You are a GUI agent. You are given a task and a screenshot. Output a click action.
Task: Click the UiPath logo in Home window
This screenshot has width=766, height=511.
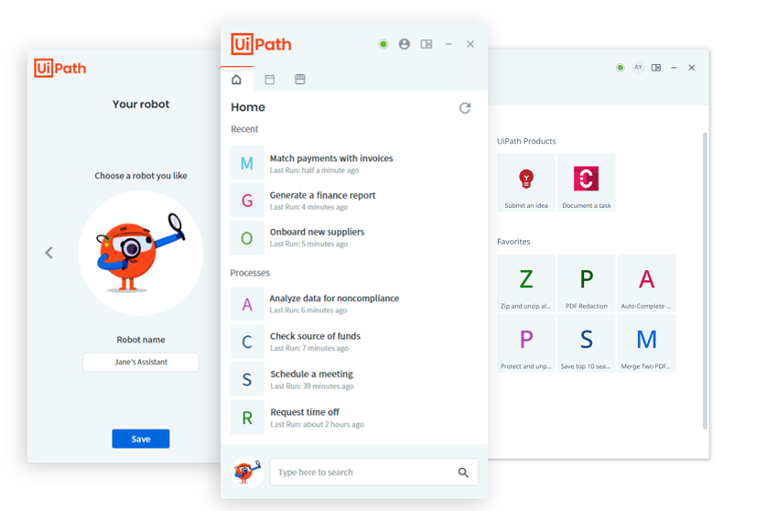pos(262,44)
